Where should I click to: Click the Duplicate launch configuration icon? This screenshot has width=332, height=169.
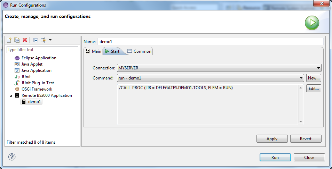(17, 40)
